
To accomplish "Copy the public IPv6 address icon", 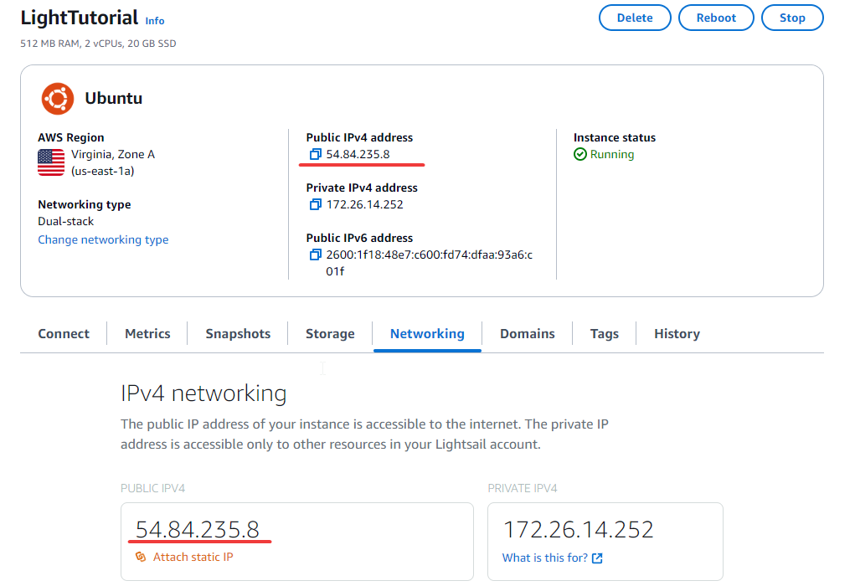I will 315,254.
